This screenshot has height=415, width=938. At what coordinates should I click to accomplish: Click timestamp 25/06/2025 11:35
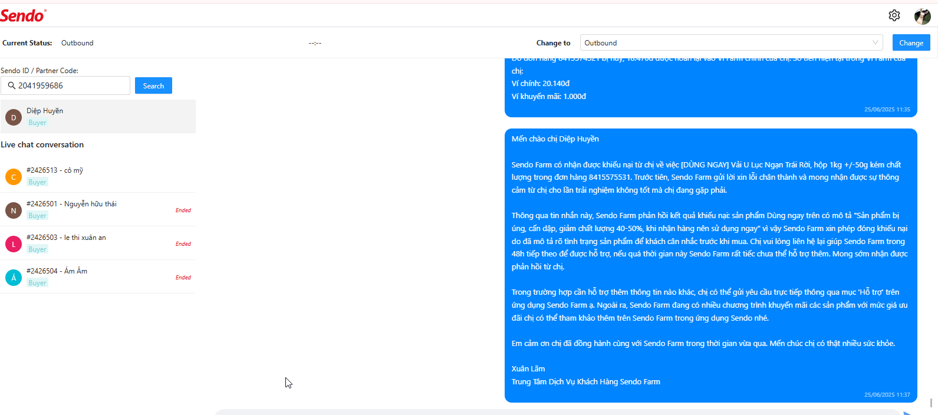click(887, 110)
